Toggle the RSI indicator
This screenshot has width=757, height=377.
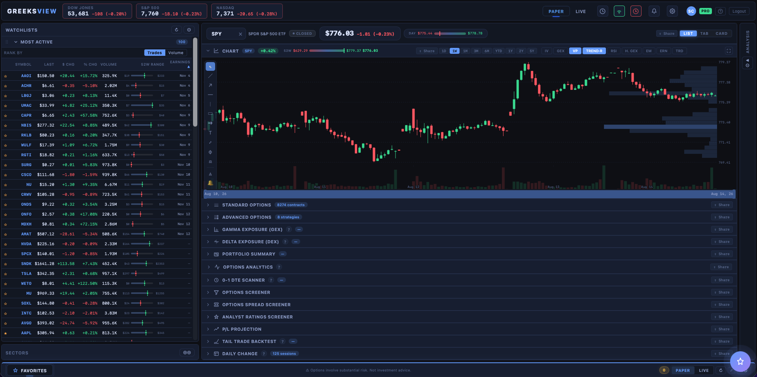coord(614,51)
